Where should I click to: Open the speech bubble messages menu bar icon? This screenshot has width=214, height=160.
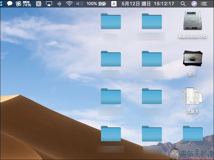click(x=10, y=4)
